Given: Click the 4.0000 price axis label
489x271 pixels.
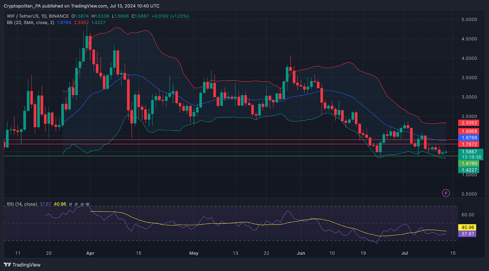Looking at the screenshot, I should coord(469,58).
